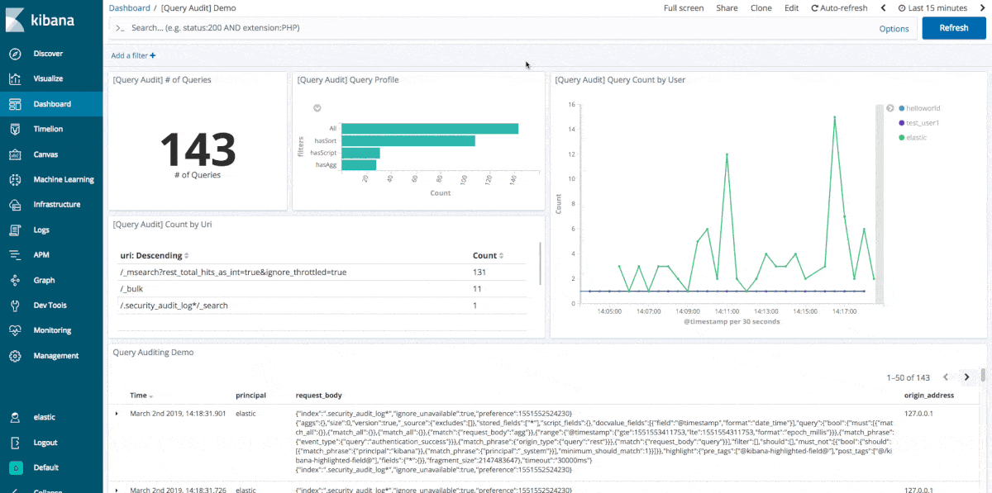The height and width of the screenshot is (493, 992).
Task: Open the Canvas icon
Action: click(x=15, y=154)
